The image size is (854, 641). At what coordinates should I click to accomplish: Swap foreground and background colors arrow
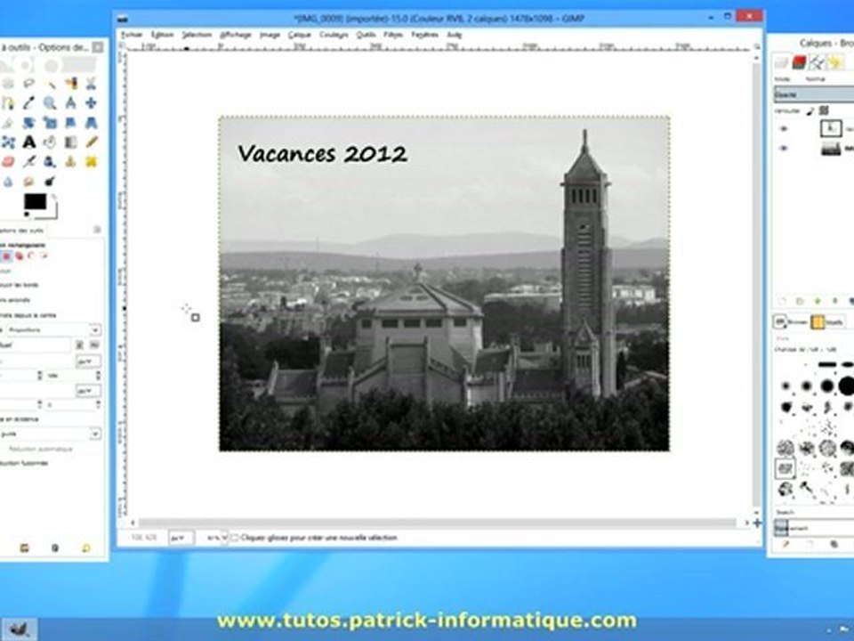[53, 197]
